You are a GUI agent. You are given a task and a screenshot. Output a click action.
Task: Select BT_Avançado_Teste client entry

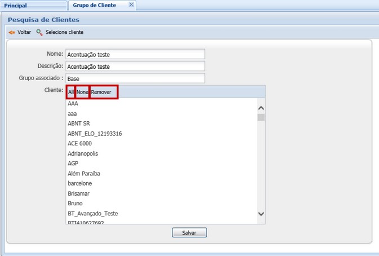click(92, 214)
